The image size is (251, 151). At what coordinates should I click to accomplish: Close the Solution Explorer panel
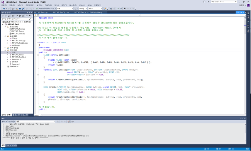(31, 12)
